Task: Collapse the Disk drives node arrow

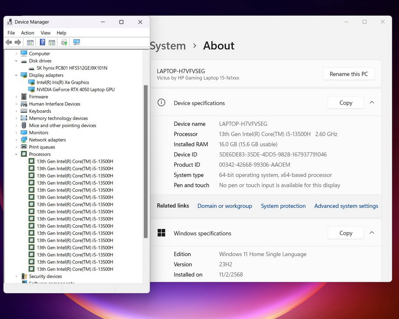Action: click(x=16, y=61)
